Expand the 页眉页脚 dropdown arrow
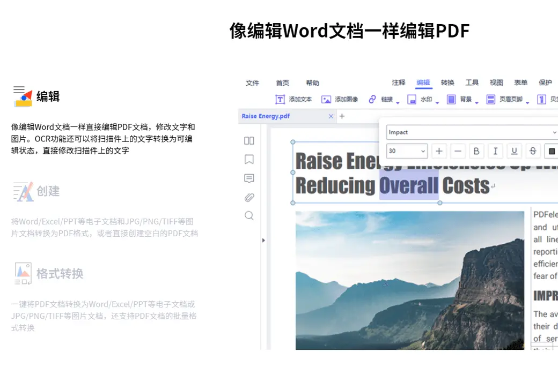558x375 pixels. [528, 103]
